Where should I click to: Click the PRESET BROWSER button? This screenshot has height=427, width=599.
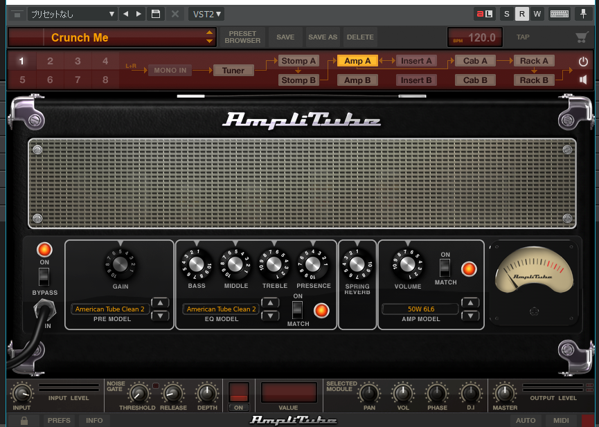tap(242, 37)
